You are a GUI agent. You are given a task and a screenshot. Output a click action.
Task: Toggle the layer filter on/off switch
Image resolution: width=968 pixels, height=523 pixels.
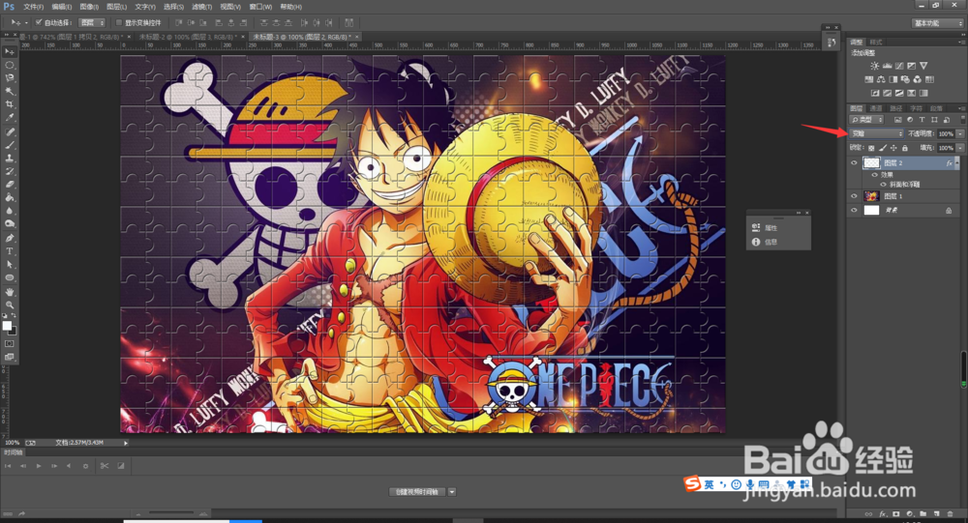(961, 120)
